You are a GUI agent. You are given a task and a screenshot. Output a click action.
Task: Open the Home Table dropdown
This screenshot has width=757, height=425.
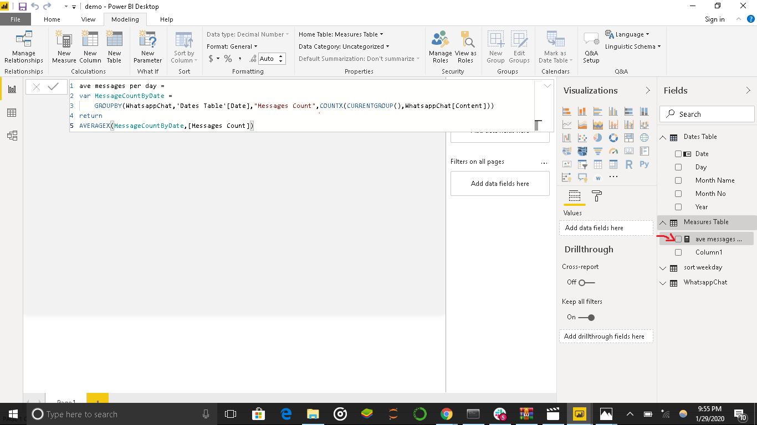point(341,34)
